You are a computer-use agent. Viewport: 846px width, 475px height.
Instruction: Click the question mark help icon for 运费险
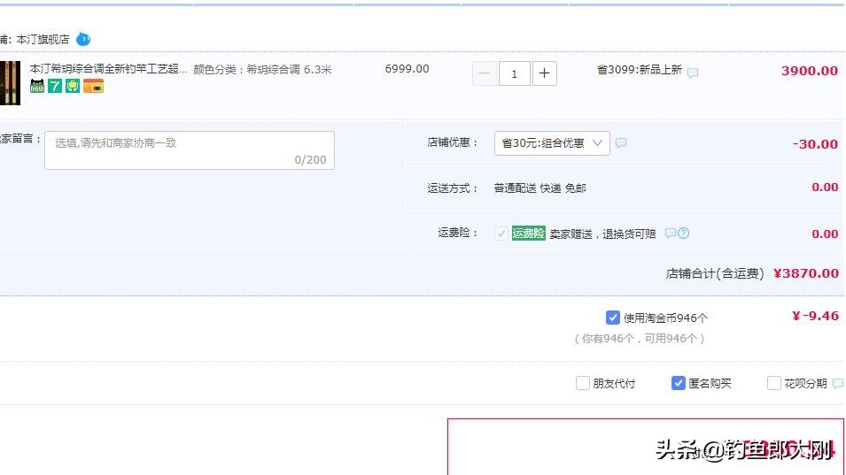683,234
